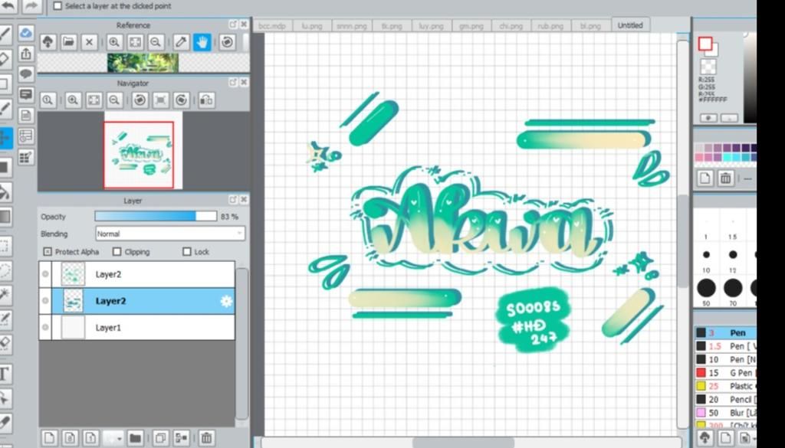785x448 pixels.
Task: Open cloud upload in Reference panel
Action: [48, 42]
